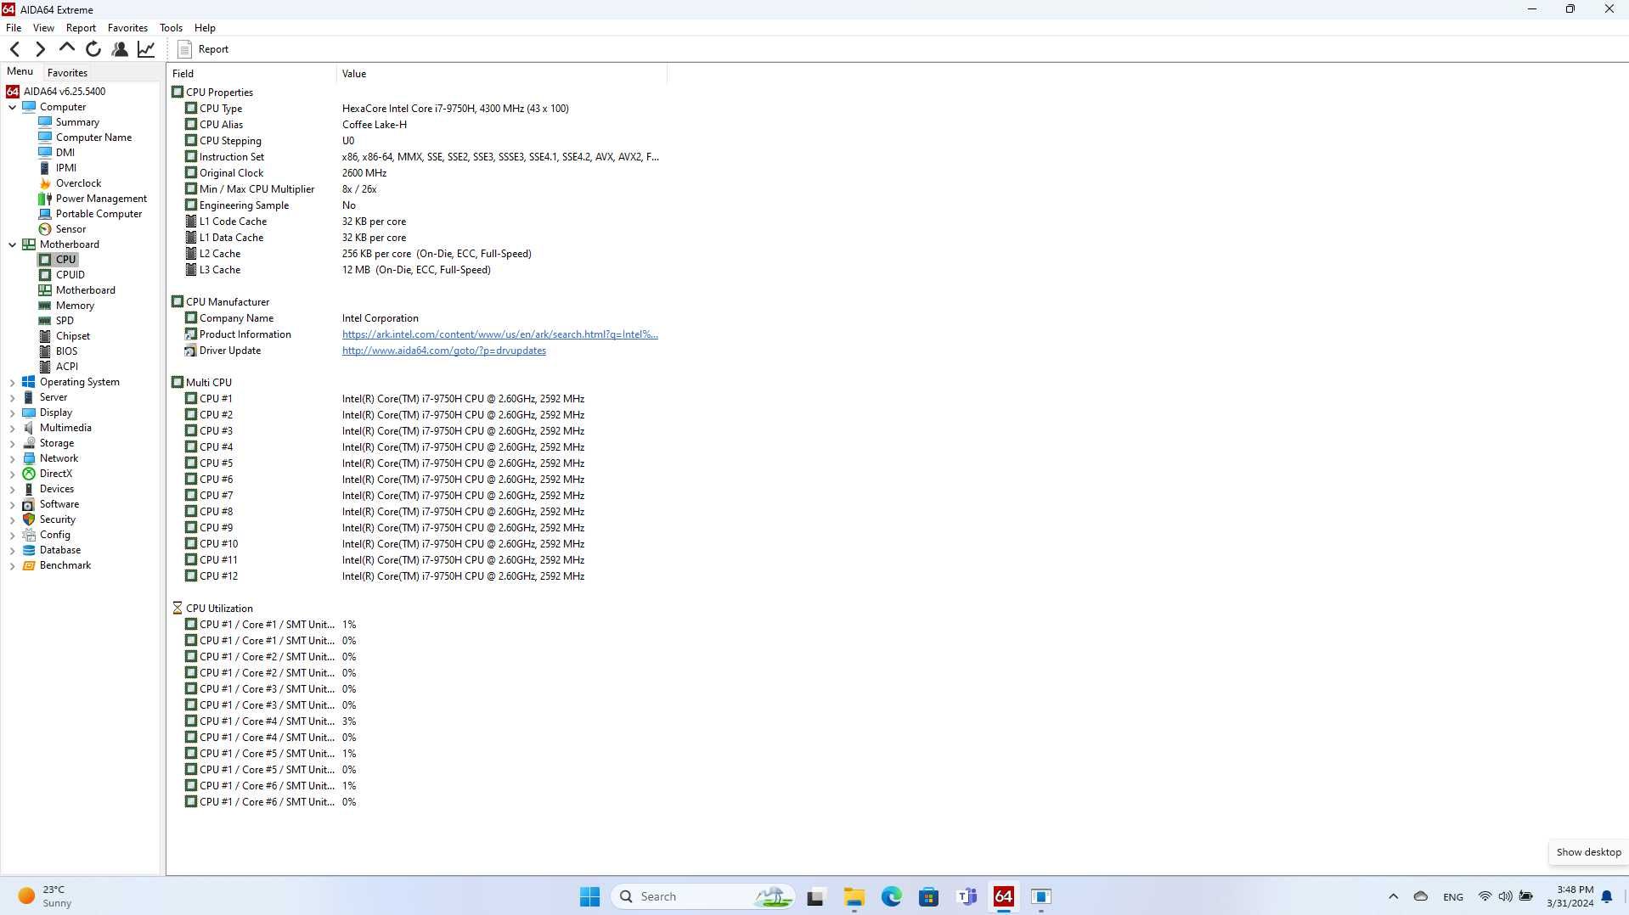Select the DirectX icon in tree
Viewport: 1629px width, 915px height.
pos(29,474)
